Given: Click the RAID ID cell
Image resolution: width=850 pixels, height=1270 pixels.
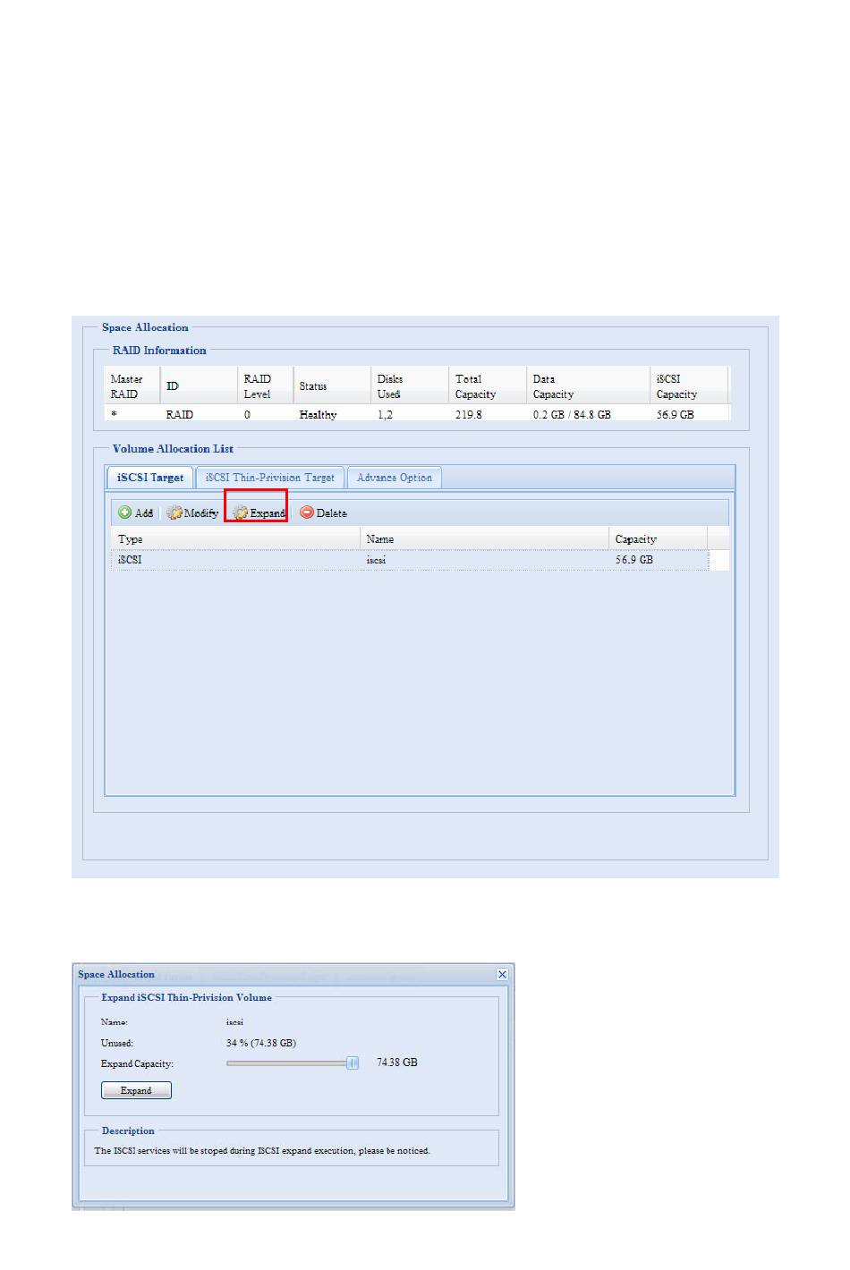Looking at the screenshot, I should (179, 415).
